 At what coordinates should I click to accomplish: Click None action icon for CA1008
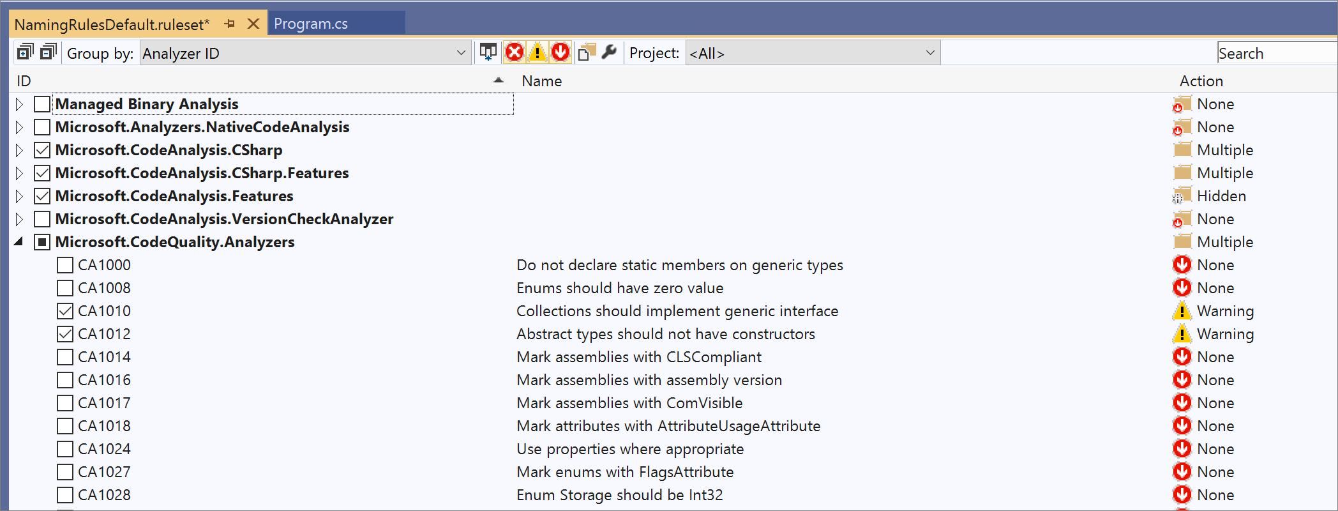pyautogui.click(x=1182, y=288)
